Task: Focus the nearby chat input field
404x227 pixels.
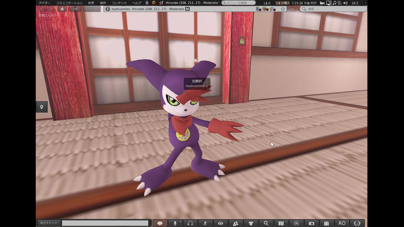Action: 105,223
